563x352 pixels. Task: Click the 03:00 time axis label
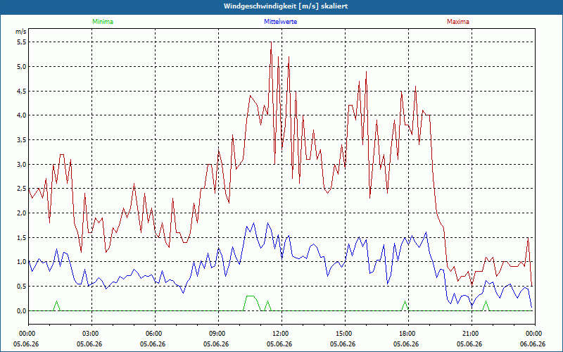tap(91, 334)
